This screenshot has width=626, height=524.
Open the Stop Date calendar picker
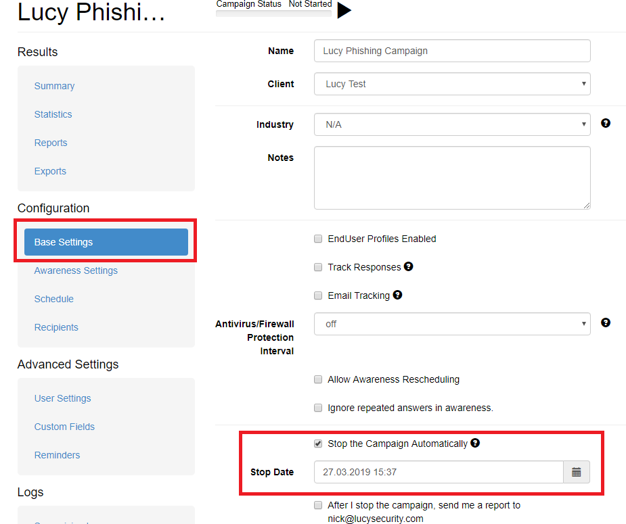(x=576, y=472)
